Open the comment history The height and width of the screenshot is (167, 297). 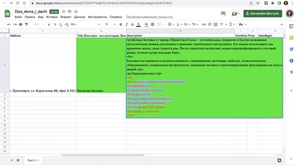(223, 13)
